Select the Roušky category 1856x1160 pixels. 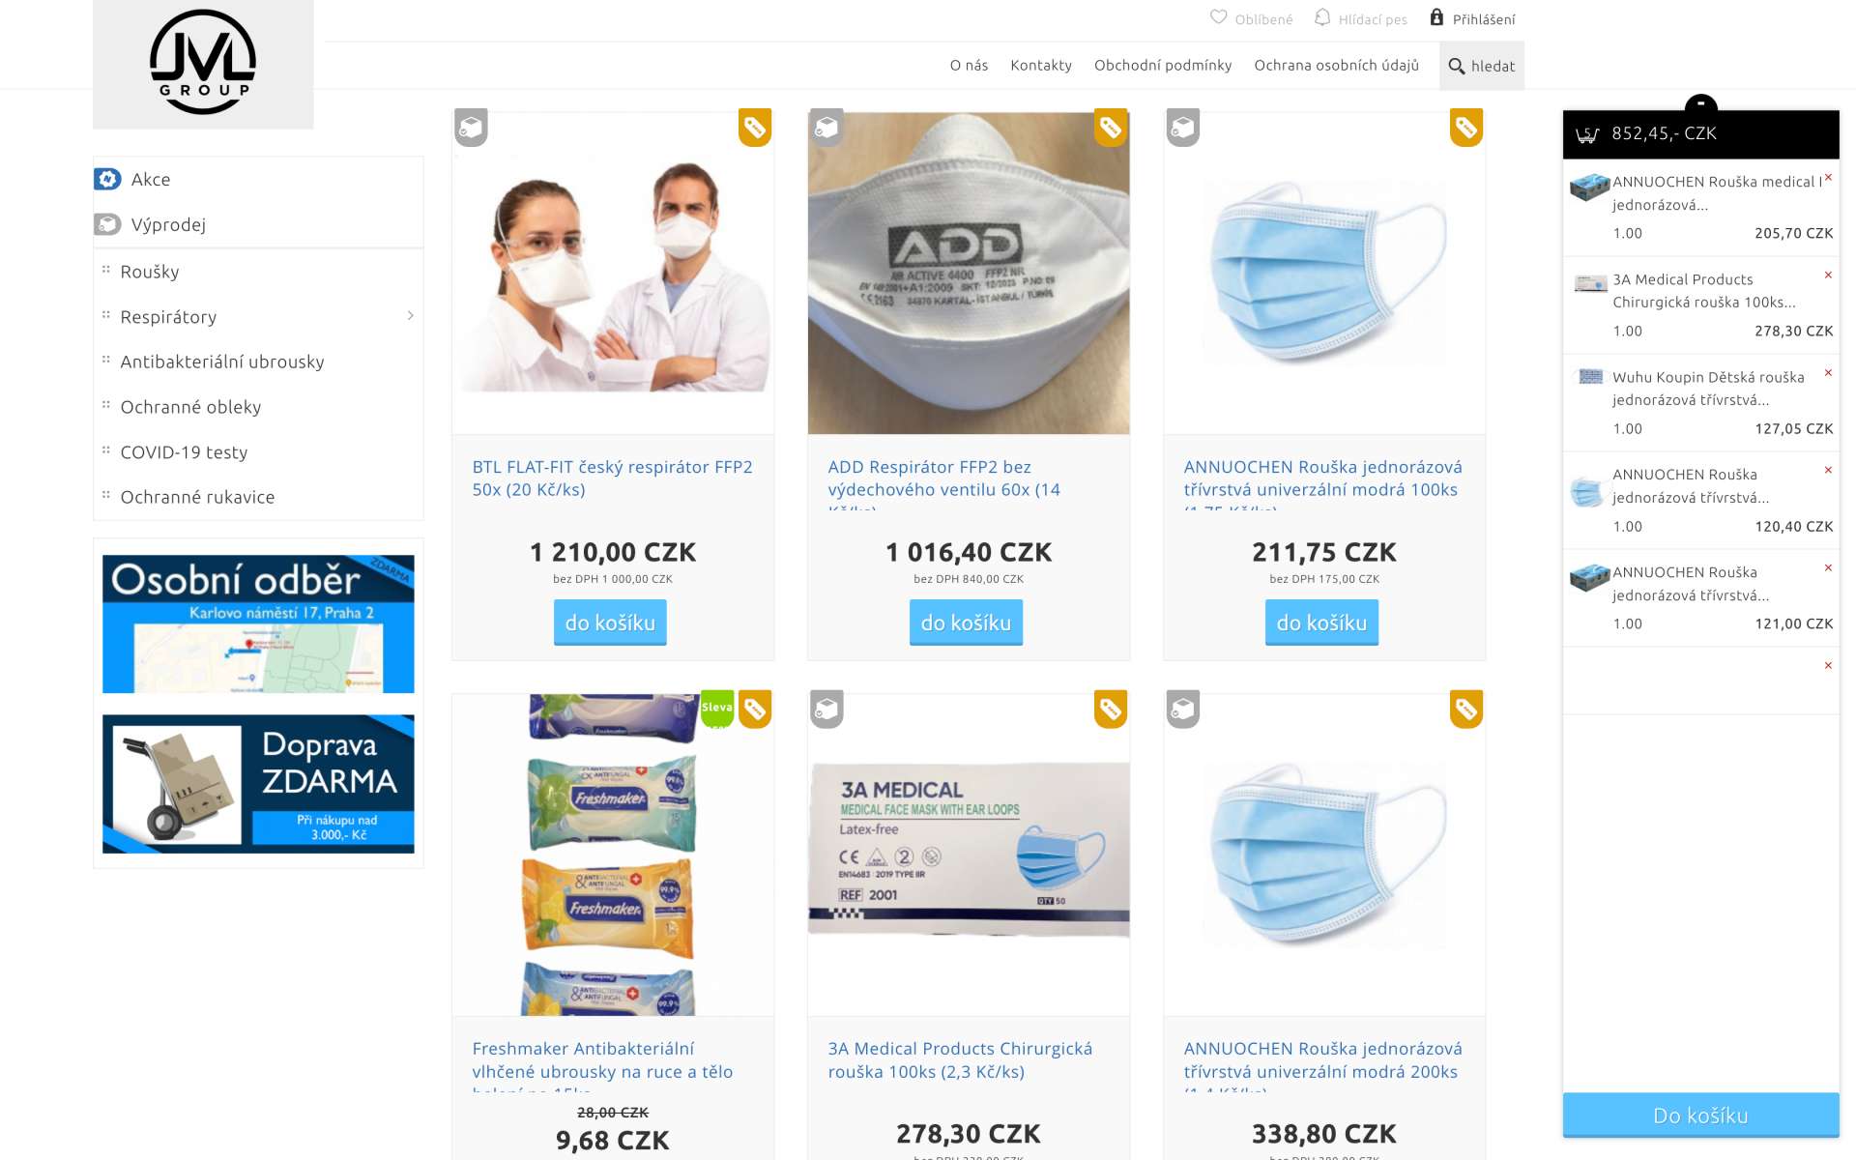tap(150, 272)
